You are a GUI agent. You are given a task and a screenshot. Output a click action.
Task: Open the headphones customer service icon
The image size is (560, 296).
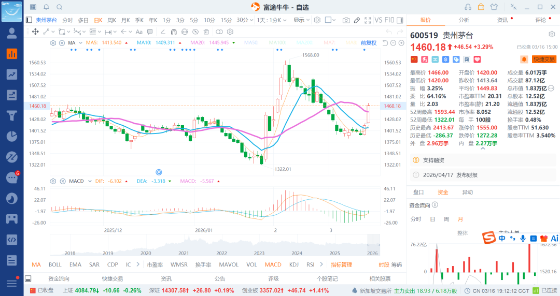coord(468,7)
